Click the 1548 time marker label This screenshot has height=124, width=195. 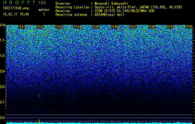point(152,27)
